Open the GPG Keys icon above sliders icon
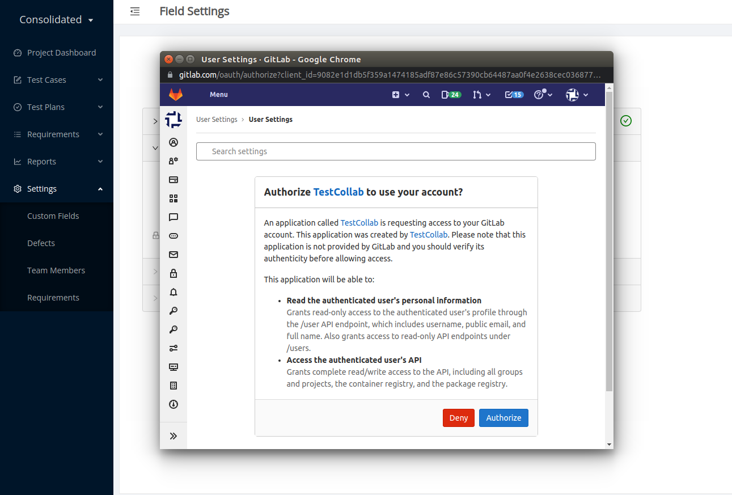 174,329
